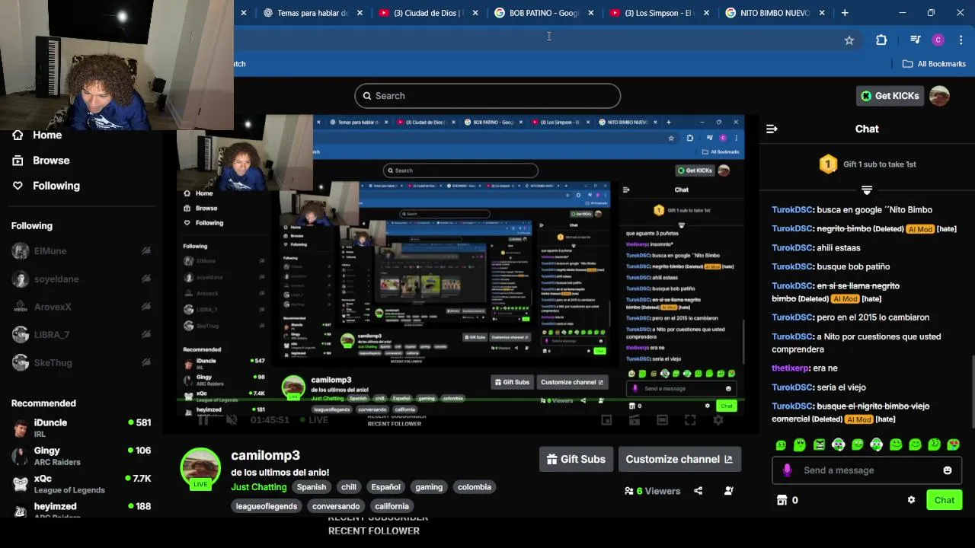Open the All Bookmarks folder
The width and height of the screenshot is (975, 548).
[934, 64]
